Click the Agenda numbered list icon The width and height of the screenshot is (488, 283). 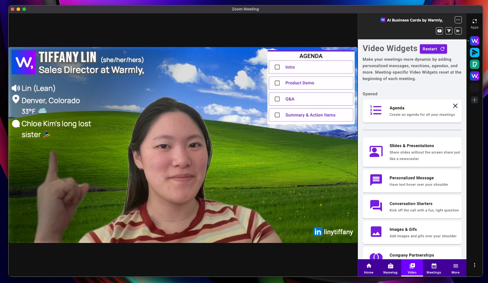click(x=376, y=110)
